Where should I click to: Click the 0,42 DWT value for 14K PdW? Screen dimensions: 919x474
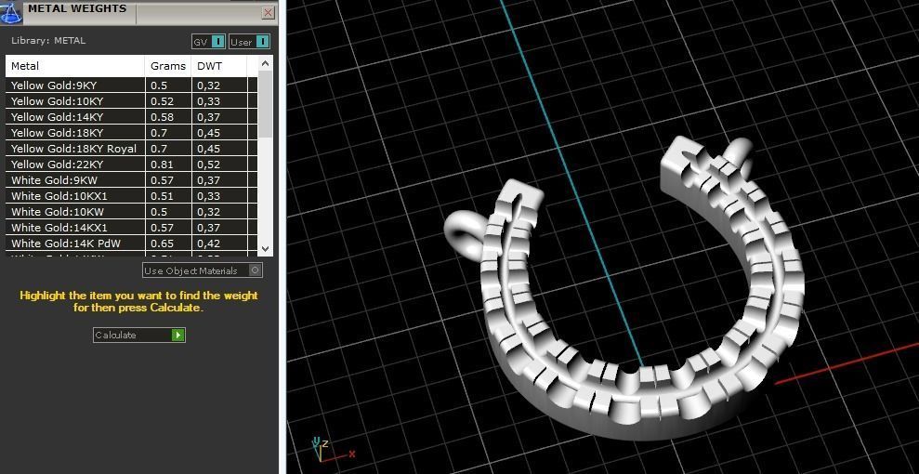tap(209, 244)
